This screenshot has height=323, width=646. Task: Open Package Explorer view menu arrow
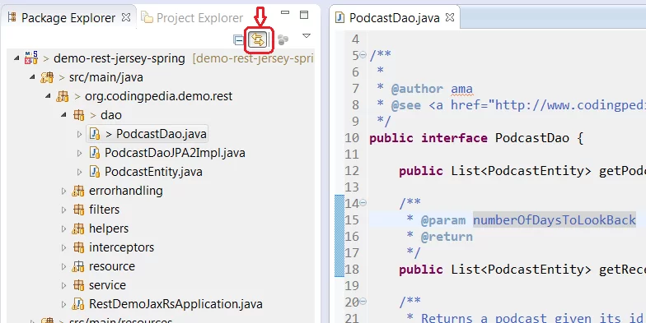click(307, 36)
